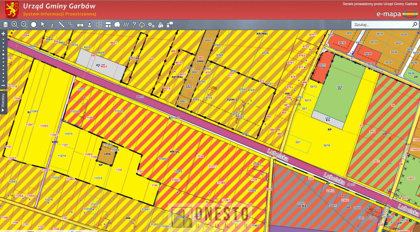Click the minus on the zoom slider
420x232 pixels.
pos(3,85)
